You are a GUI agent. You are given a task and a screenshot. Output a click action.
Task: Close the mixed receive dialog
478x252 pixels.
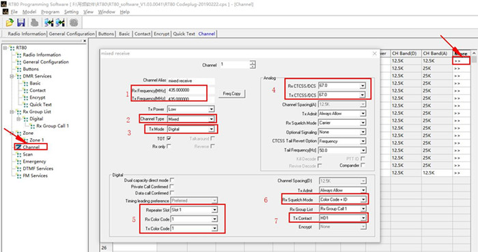click(x=374, y=54)
